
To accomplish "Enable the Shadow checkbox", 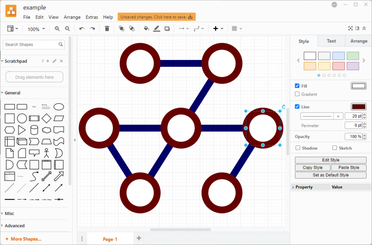I will click(298, 148).
